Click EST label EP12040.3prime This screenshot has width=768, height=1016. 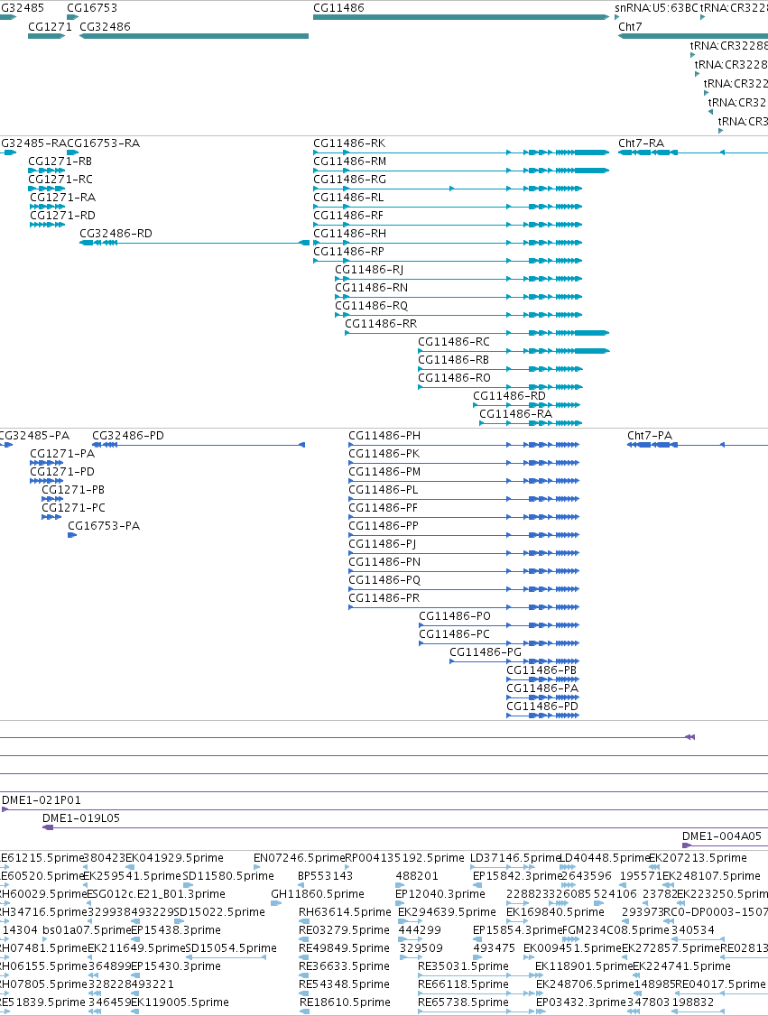(440, 895)
